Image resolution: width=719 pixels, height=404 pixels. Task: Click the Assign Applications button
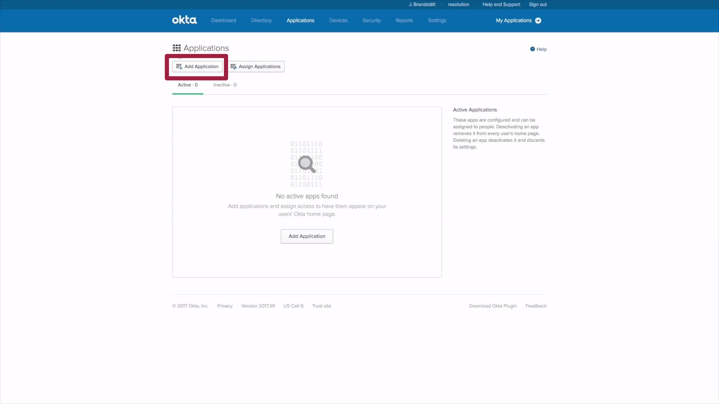(x=255, y=67)
